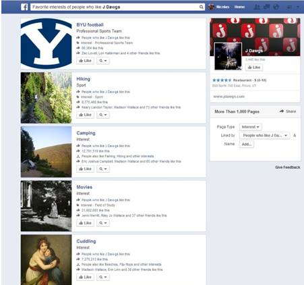Screen dimensions: 304x285
Task: Click 'Jenni Merritt' friends line under Movies
Action: [x=124, y=215]
